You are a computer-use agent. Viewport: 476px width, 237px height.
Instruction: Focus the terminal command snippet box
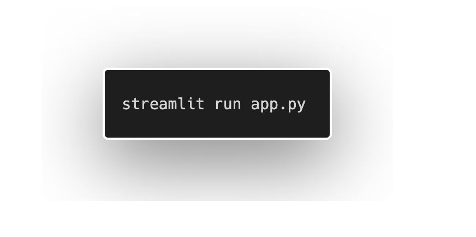(217, 104)
